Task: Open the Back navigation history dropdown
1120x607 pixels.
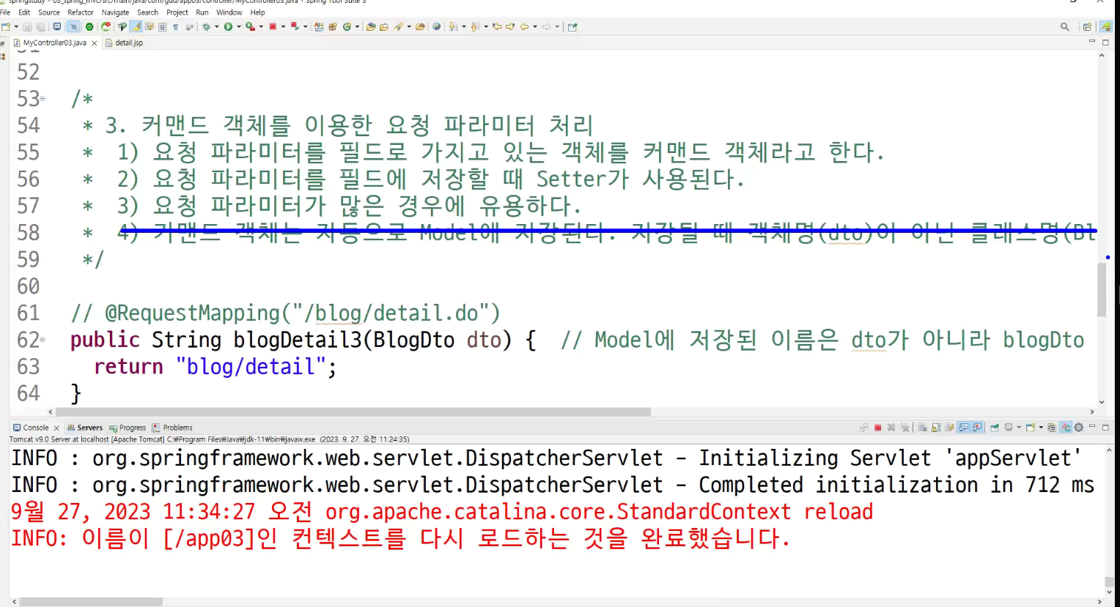Action: point(535,26)
